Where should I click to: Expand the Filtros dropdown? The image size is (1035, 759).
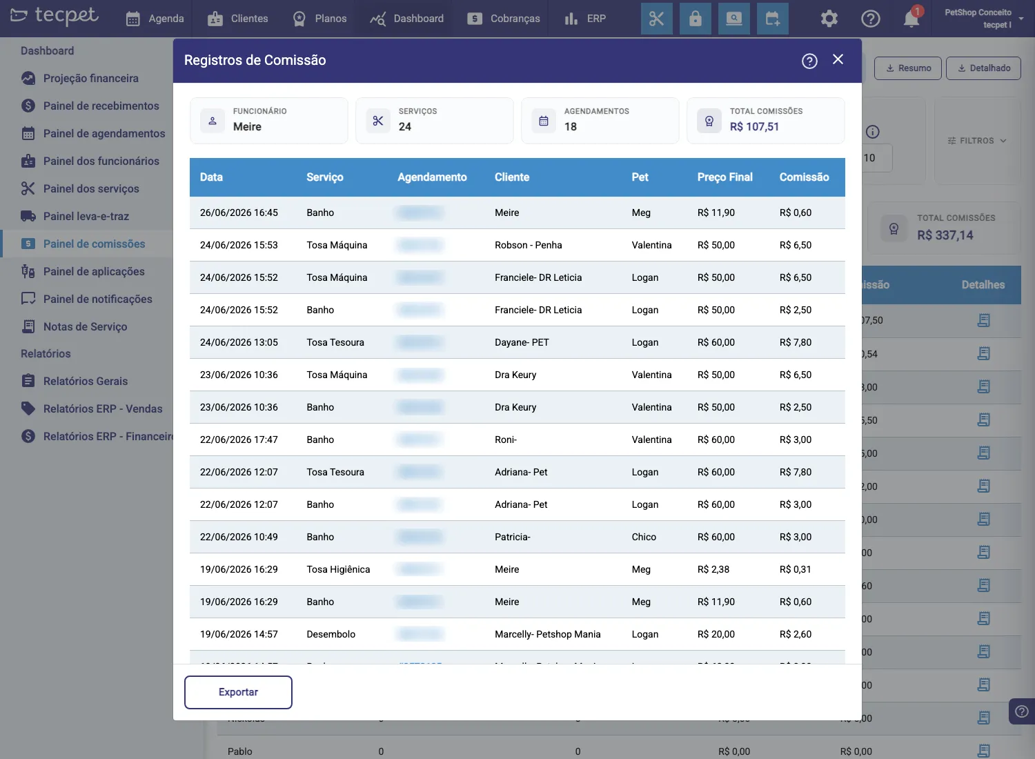point(977,141)
